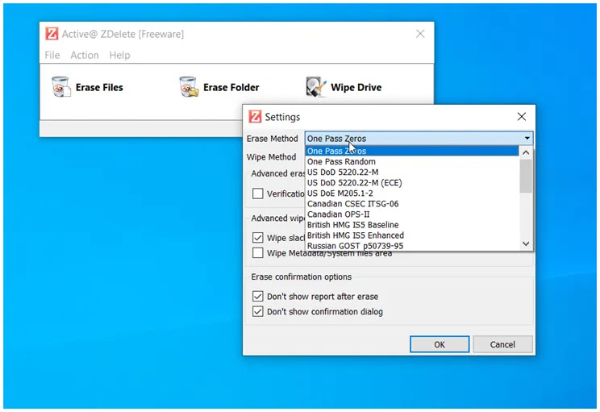Click the Erase Files trash icon

pos(61,87)
